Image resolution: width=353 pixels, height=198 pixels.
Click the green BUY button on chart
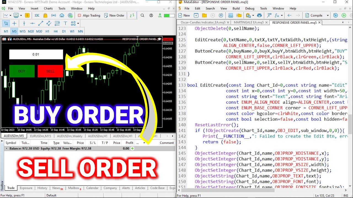[x=22, y=71]
